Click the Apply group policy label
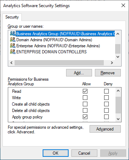This screenshot has width=129, height=160. (27, 117)
